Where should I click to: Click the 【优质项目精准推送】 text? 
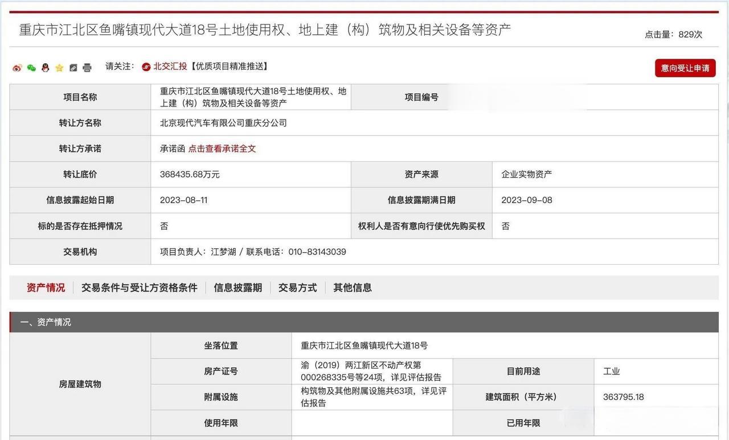pos(228,67)
